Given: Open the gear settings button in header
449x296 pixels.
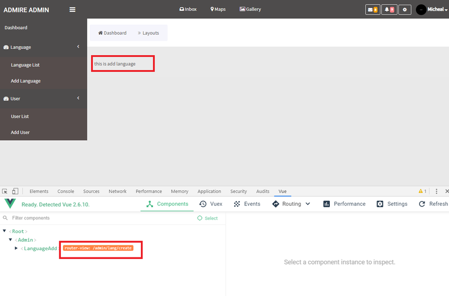Looking at the screenshot, I should [404, 10].
